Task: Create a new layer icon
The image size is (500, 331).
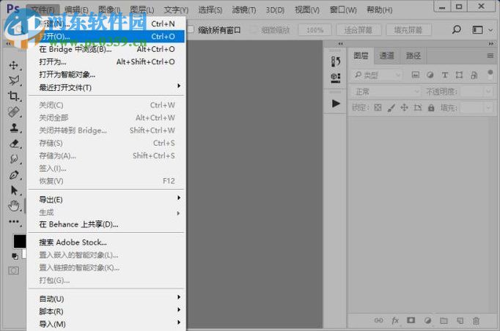Action: (460, 321)
